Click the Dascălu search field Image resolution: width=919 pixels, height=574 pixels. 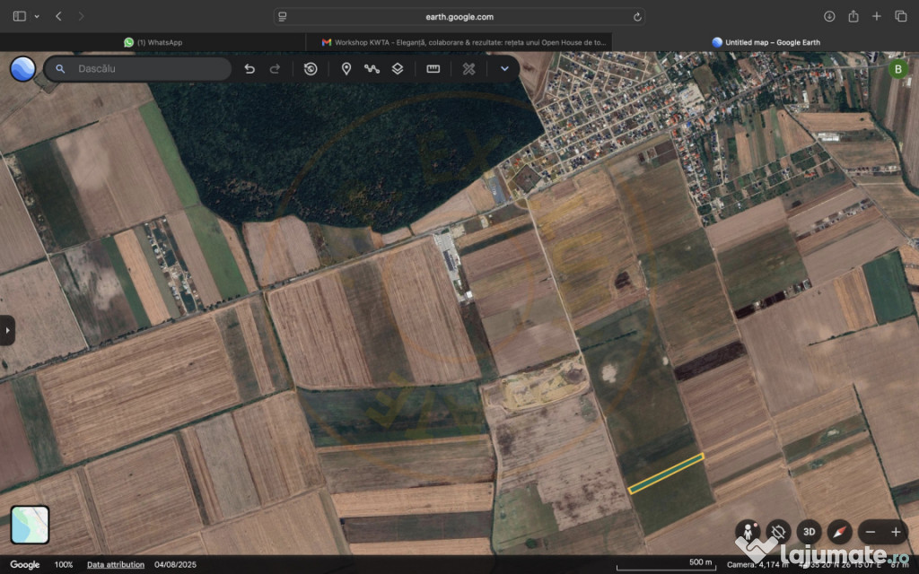(148, 69)
